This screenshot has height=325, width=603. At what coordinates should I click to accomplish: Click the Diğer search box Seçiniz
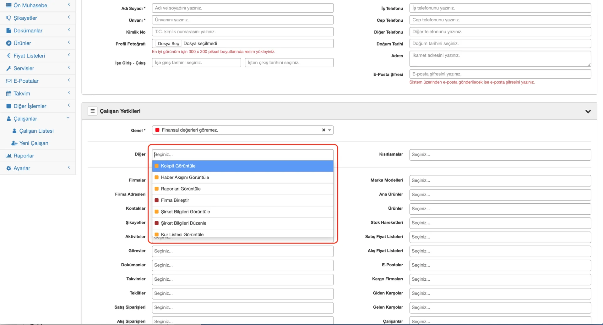(x=243, y=155)
